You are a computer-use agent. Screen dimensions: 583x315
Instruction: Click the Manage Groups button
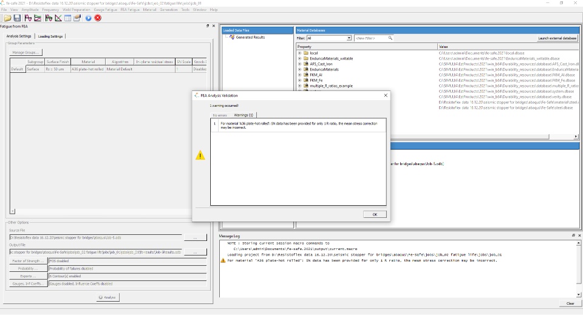point(26,52)
